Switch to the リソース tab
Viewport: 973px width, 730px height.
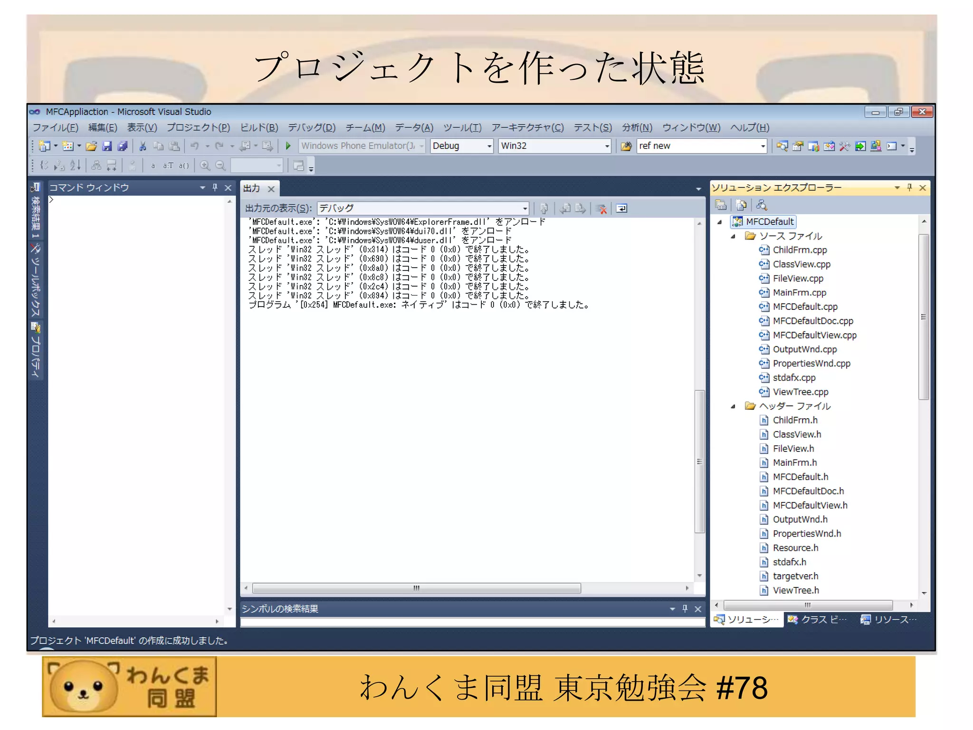pos(888,619)
